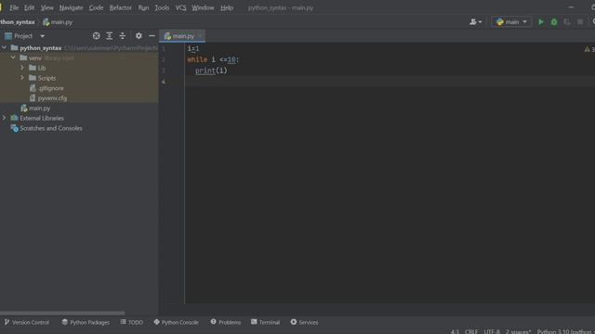Open the Help menu

(227, 7)
